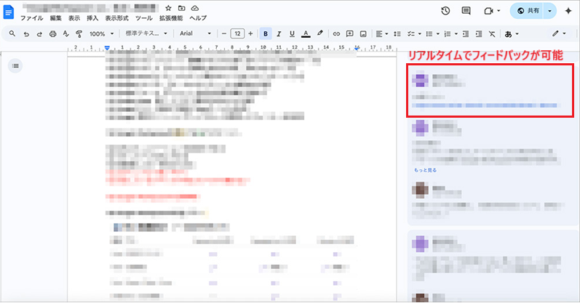This screenshot has width=580, height=303.
Task: Open line and paragraph spacing
Action: 397,33
